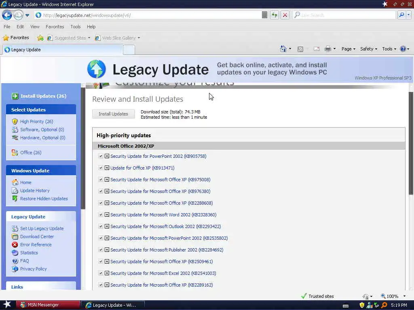The image size is (414, 310).
Task: Open the command bar Tools dropdown
Action: pos(389,49)
